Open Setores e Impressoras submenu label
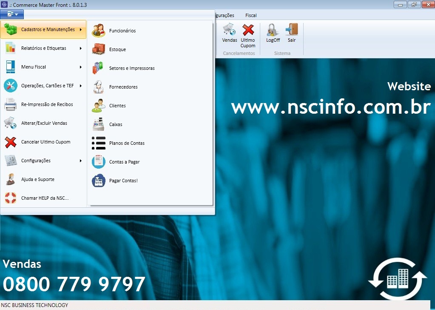The image size is (435, 310). click(x=132, y=68)
